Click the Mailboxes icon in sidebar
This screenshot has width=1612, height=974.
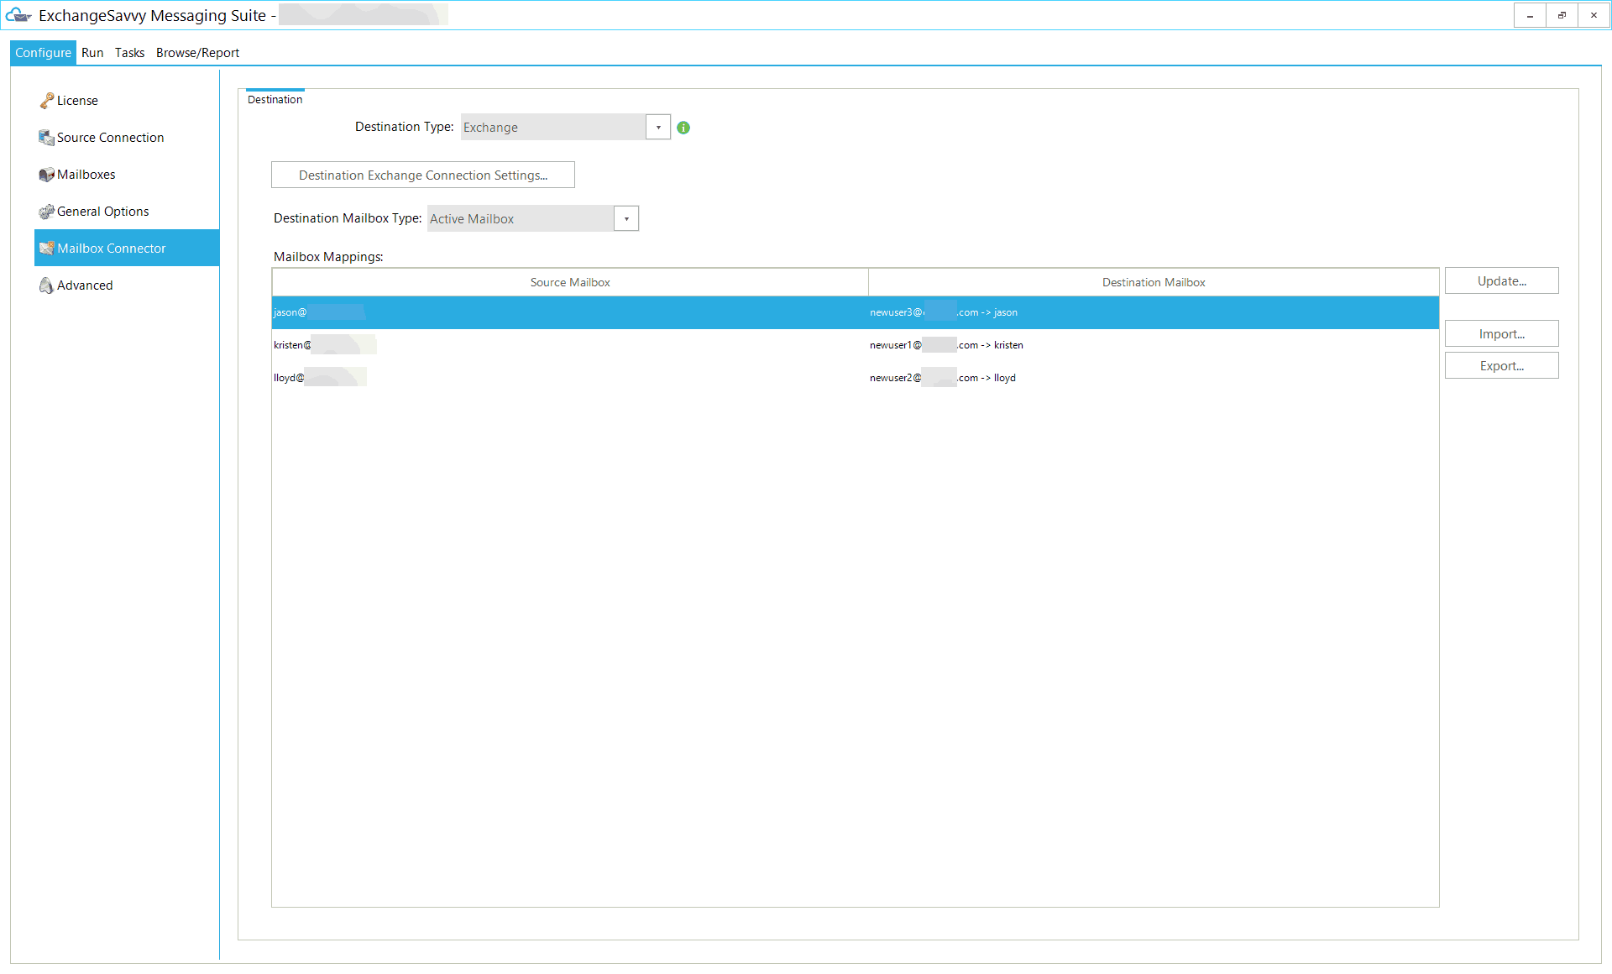[46, 175]
